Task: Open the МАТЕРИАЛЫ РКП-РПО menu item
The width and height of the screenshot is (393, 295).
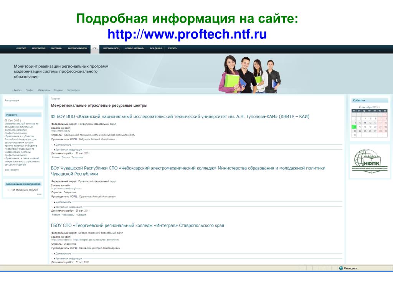Action: click(x=77, y=48)
